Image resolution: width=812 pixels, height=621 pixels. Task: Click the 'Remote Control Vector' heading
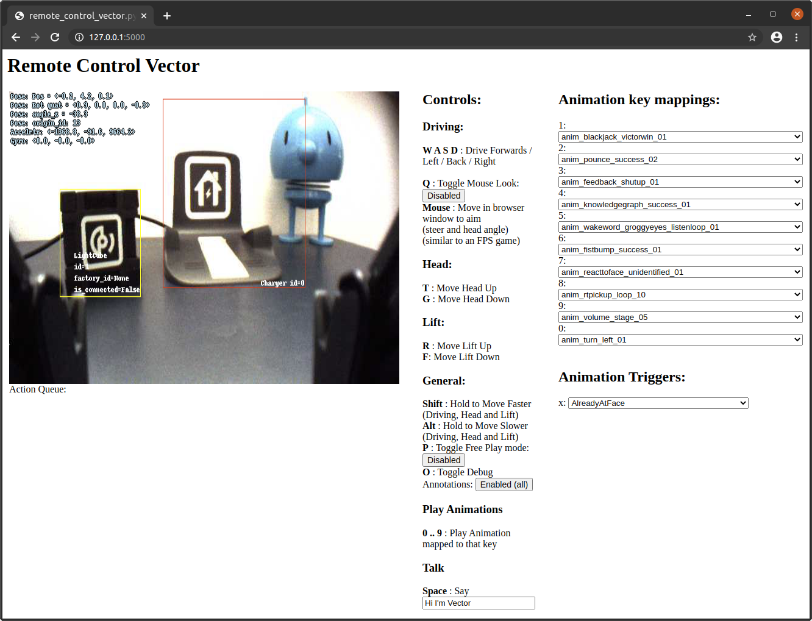click(x=104, y=66)
